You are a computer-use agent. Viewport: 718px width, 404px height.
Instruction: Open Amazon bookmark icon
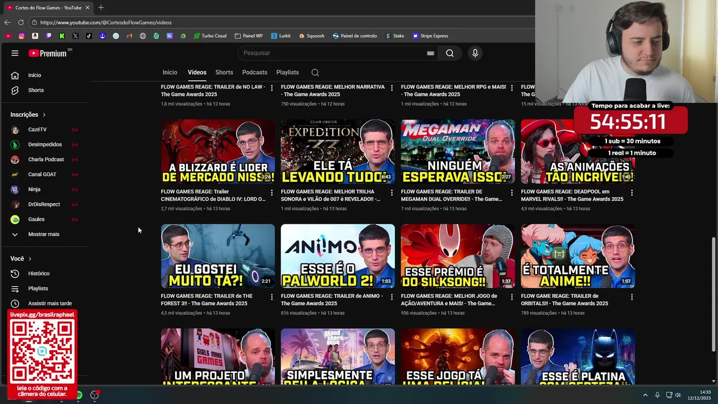[x=35, y=36]
